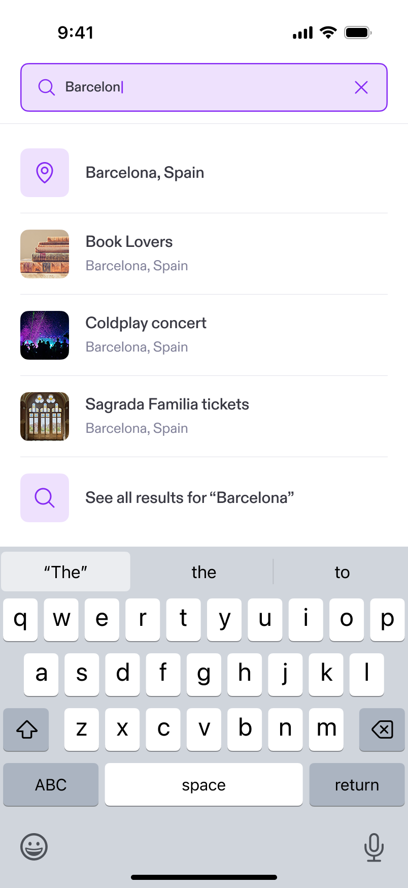Select Sagrada Familia tickets result
The height and width of the screenshot is (888, 408).
[167, 416]
